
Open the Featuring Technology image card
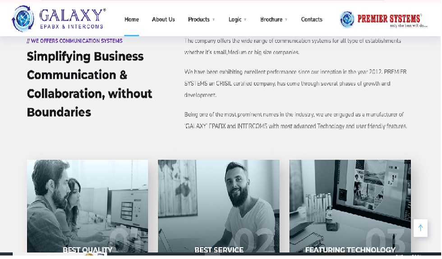tap(350, 206)
